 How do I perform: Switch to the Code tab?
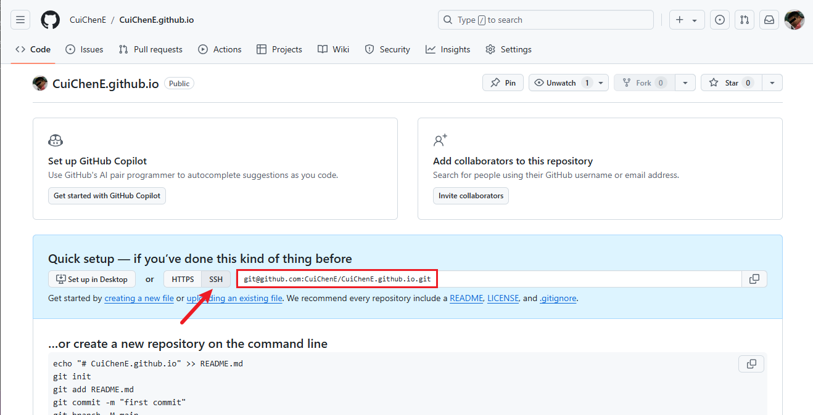pyautogui.click(x=33, y=49)
